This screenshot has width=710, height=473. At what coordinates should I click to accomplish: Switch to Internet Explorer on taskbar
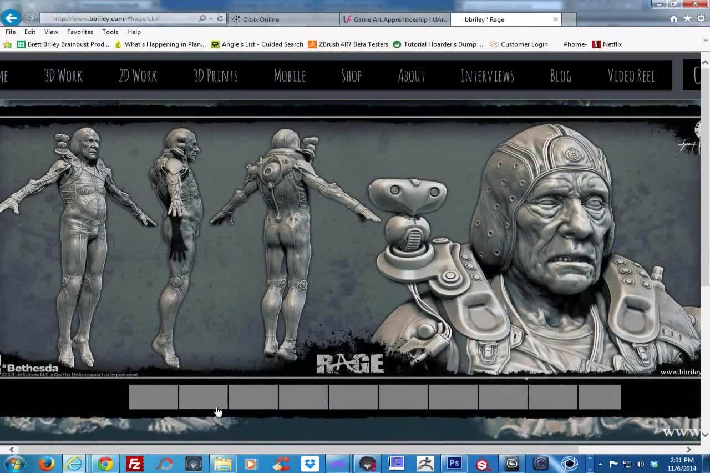point(74,463)
